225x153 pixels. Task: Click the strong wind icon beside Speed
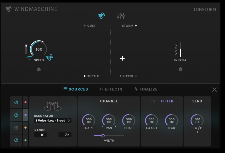[x=50, y=58]
